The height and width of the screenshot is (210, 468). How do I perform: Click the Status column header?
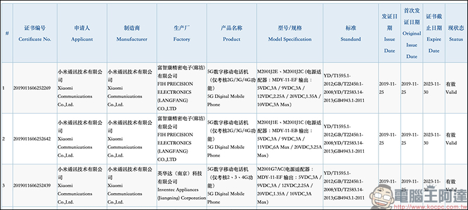pyautogui.click(x=456, y=33)
